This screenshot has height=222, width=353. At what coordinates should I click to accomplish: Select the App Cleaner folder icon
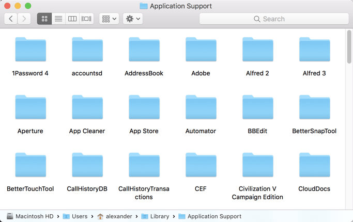click(87, 107)
